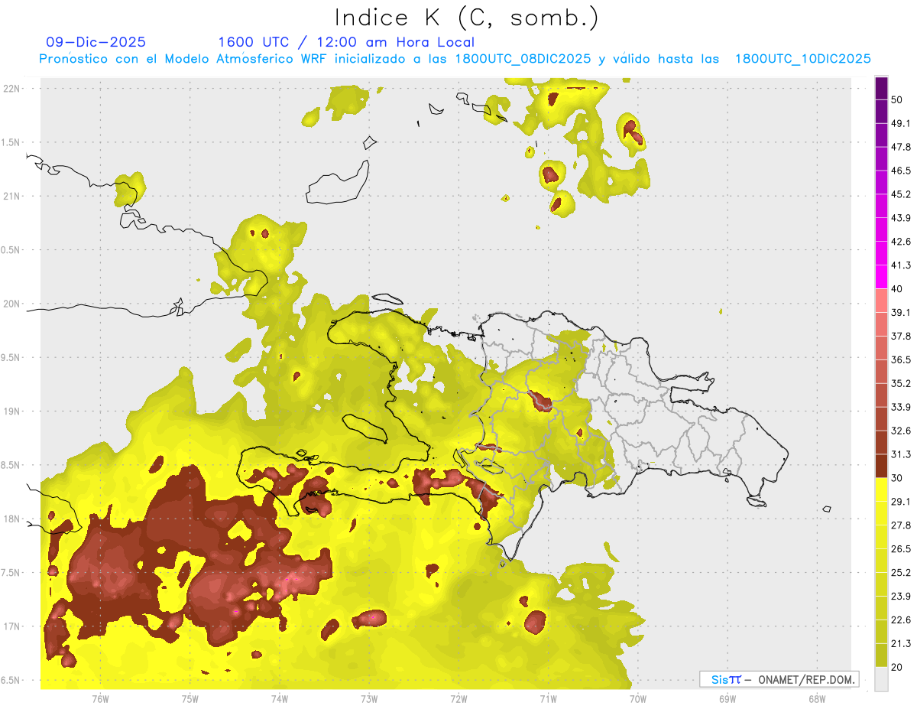Click the latitude axis label "20N"
Viewport: 917px width, 709px height.
click(x=11, y=304)
